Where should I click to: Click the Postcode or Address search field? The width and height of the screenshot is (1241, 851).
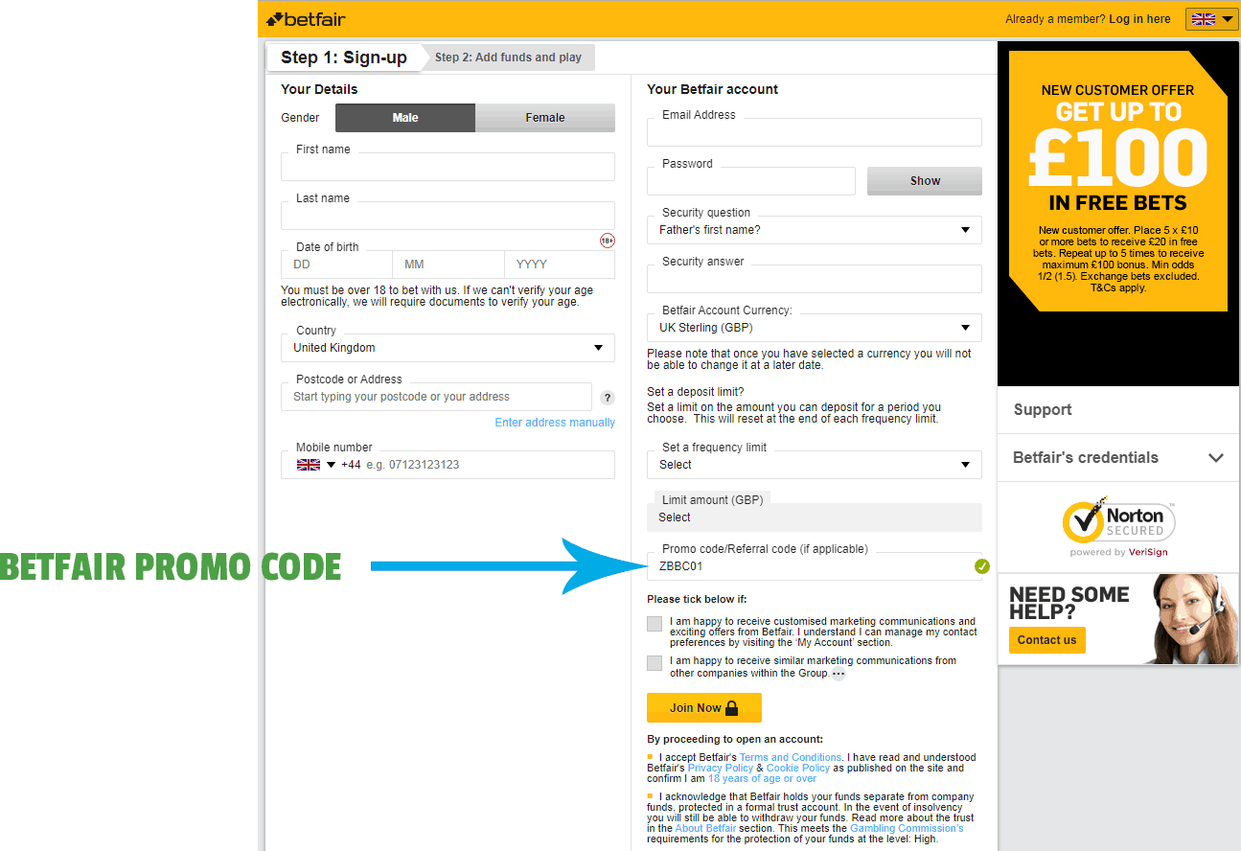tap(436, 397)
